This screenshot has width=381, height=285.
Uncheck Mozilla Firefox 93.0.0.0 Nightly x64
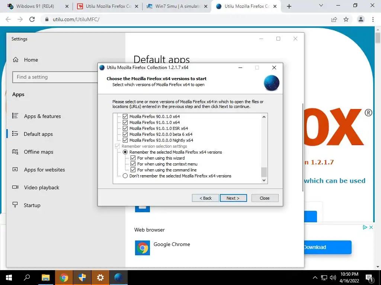125,140
